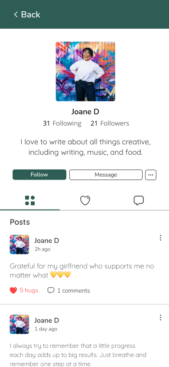Screen dimensions: 169x367
Task: Open the large Joane D profile photo
Action: point(85,71)
